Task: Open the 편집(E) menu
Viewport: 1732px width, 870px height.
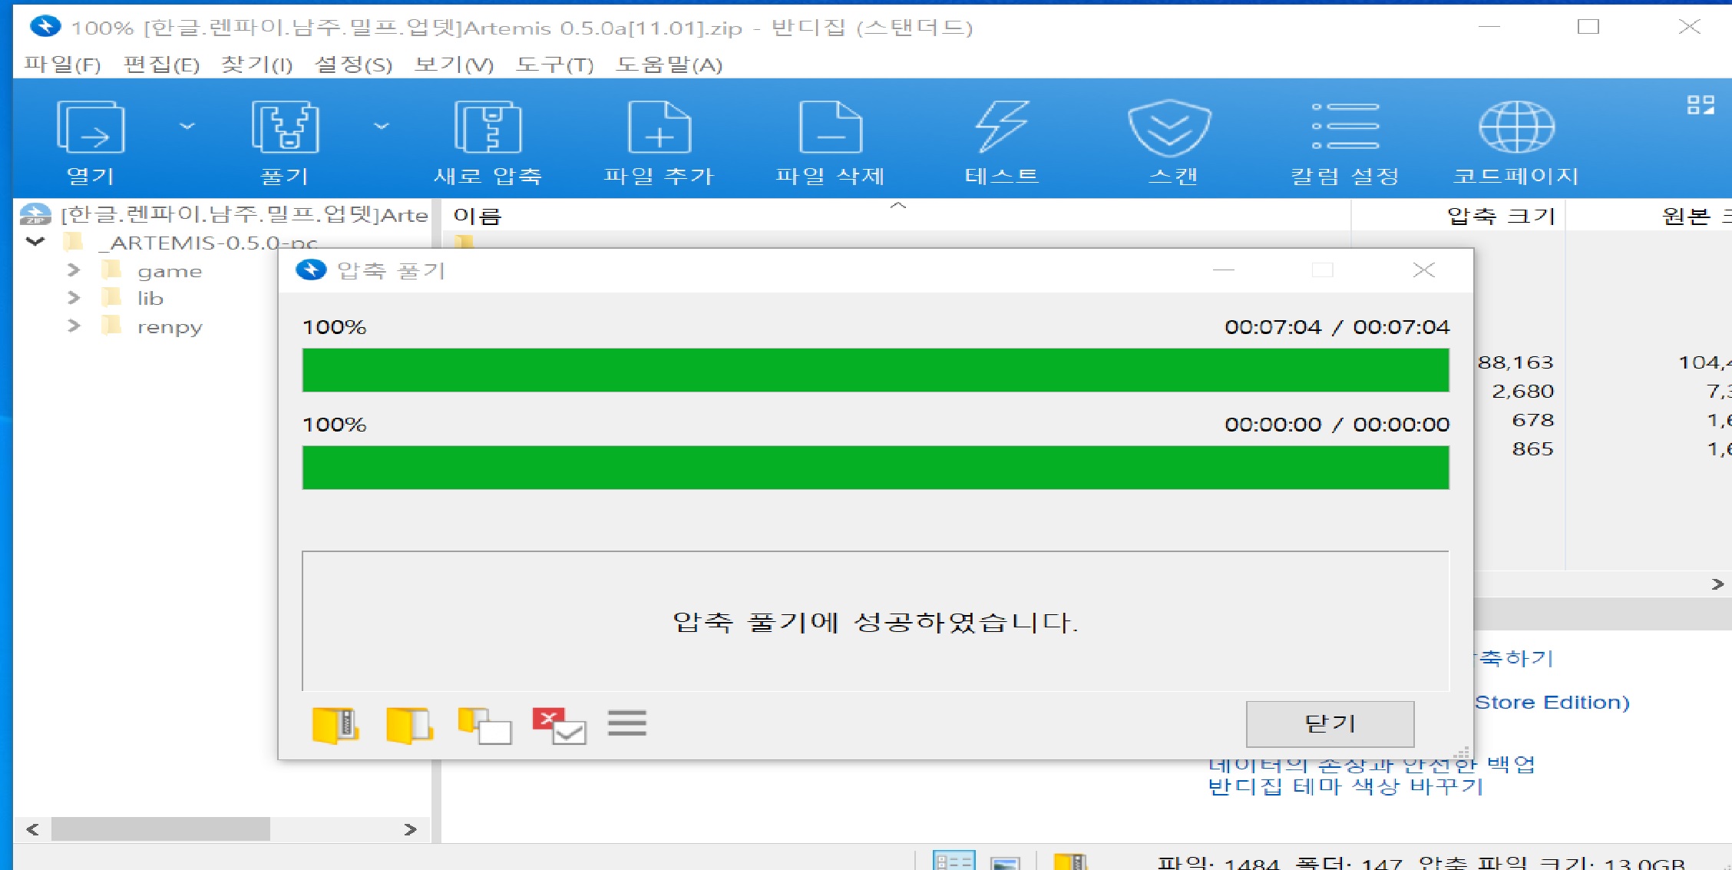Action: pyautogui.click(x=161, y=65)
